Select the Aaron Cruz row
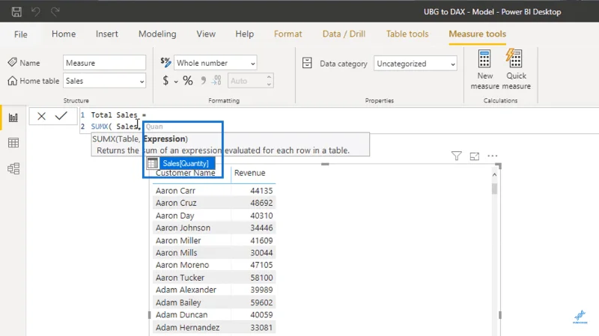This screenshot has height=336, width=599. point(214,203)
